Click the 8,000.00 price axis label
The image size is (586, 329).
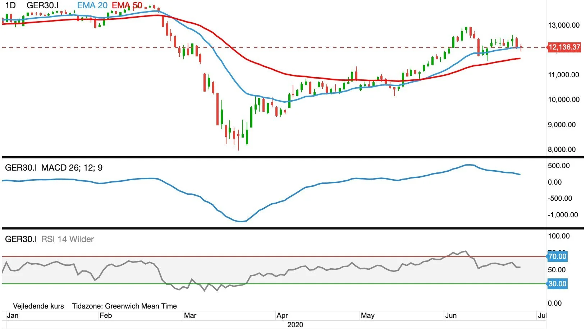[562, 149]
